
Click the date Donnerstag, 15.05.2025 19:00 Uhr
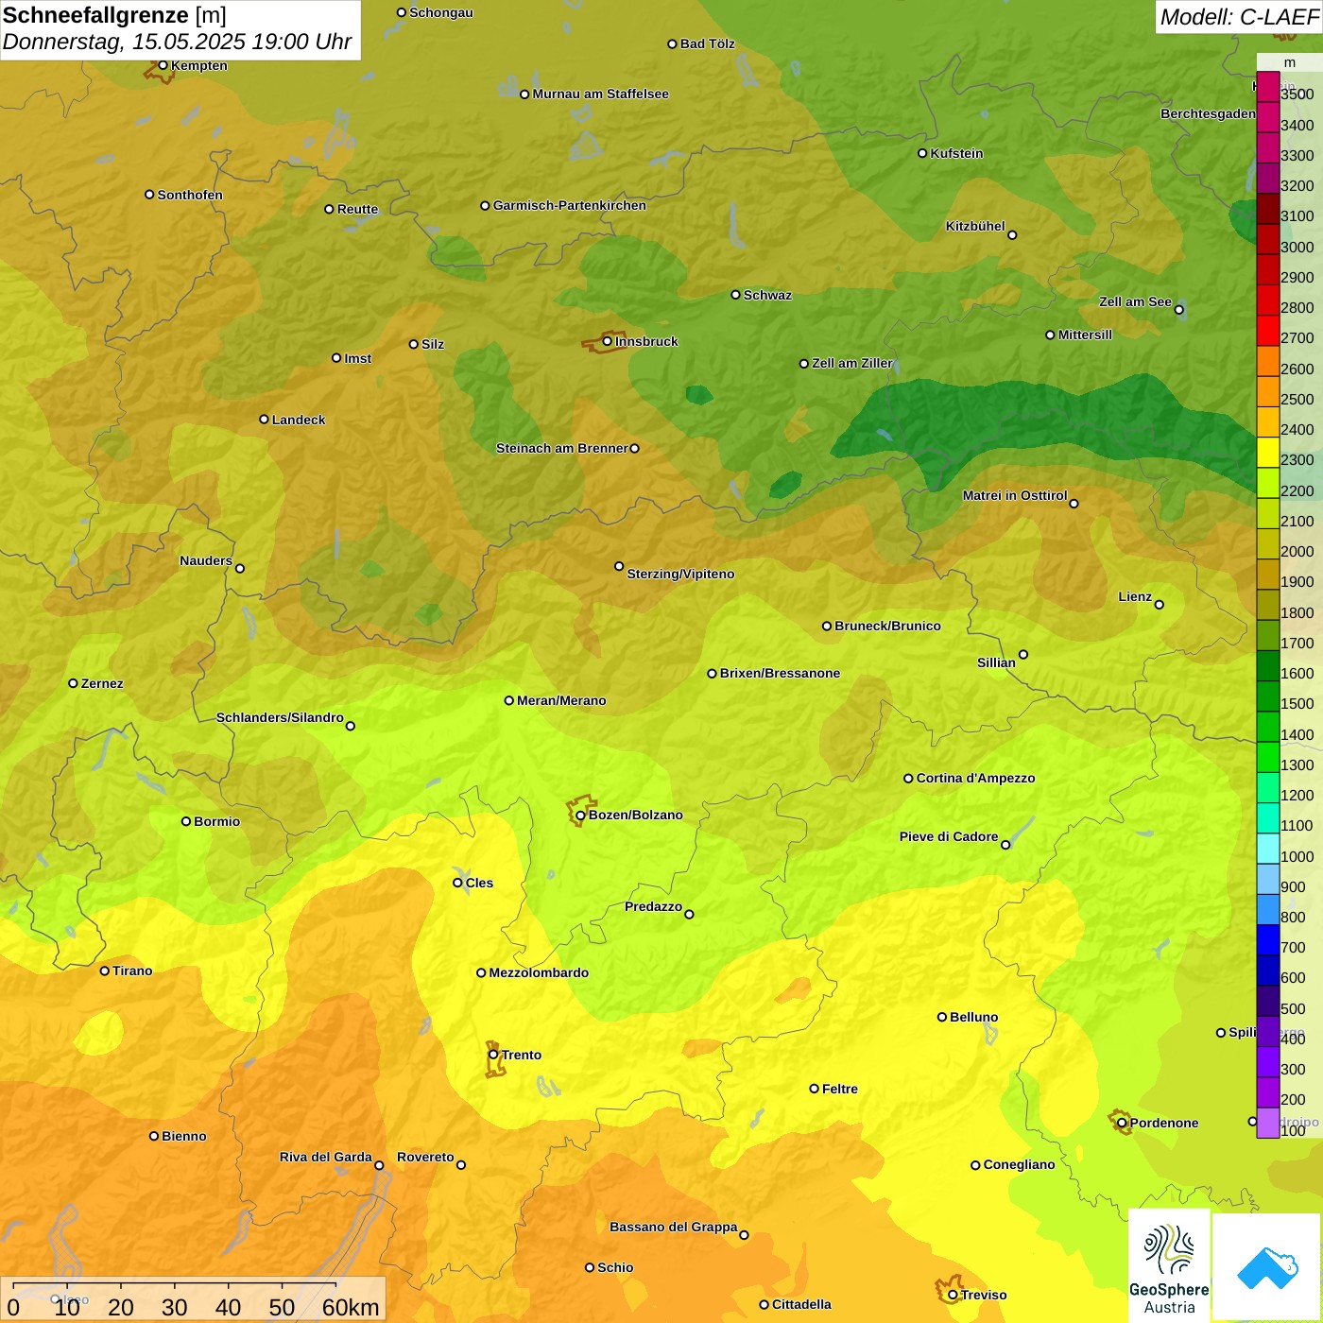177,43
